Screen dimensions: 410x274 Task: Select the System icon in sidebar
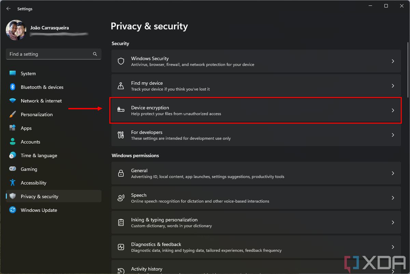(13, 73)
